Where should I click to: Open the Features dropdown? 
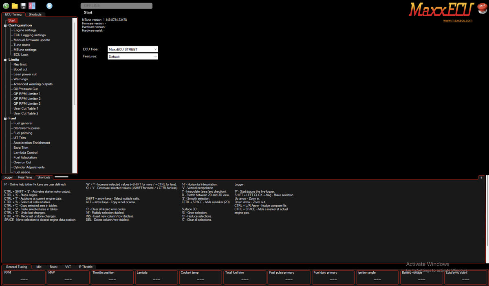tap(133, 57)
